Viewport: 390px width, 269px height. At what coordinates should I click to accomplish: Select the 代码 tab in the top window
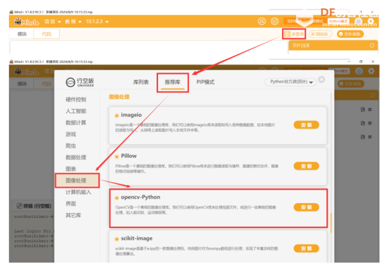46,34
